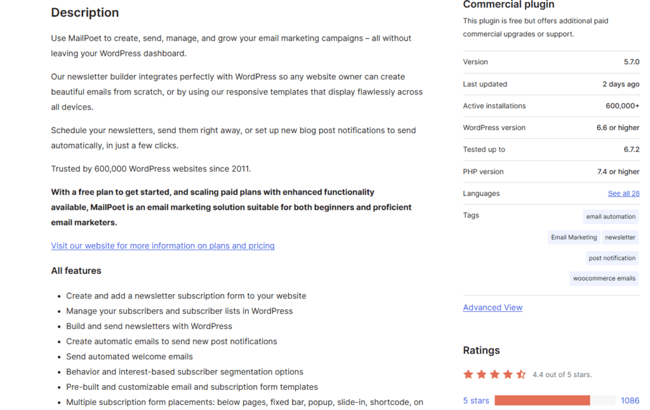Screen dimensions: 650x410
Task: Click the third rating star icon
Action: coord(494,375)
